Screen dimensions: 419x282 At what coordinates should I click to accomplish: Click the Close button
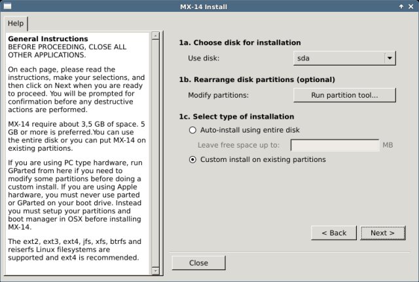tap(198, 263)
